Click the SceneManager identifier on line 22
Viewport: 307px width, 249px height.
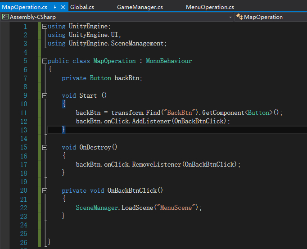click(x=96, y=208)
